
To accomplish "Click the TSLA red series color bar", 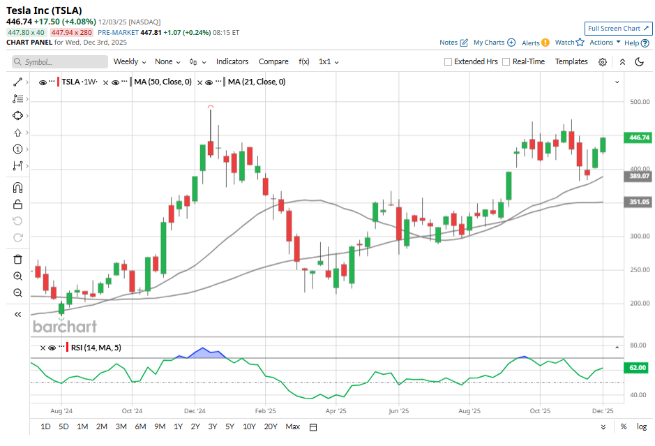I will click(x=59, y=82).
